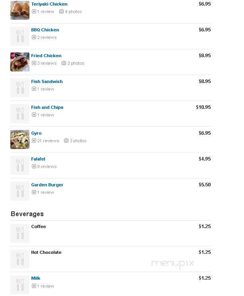
Task: Click the star icon under Milk
Action: pyautogui.click(x=34, y=286)
